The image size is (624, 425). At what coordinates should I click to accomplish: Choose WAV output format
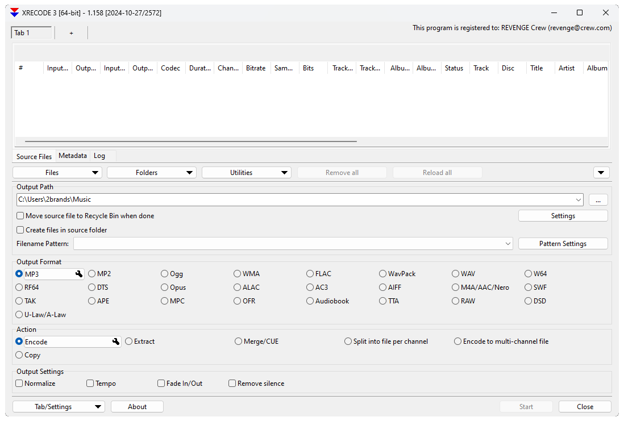(463, 274)
